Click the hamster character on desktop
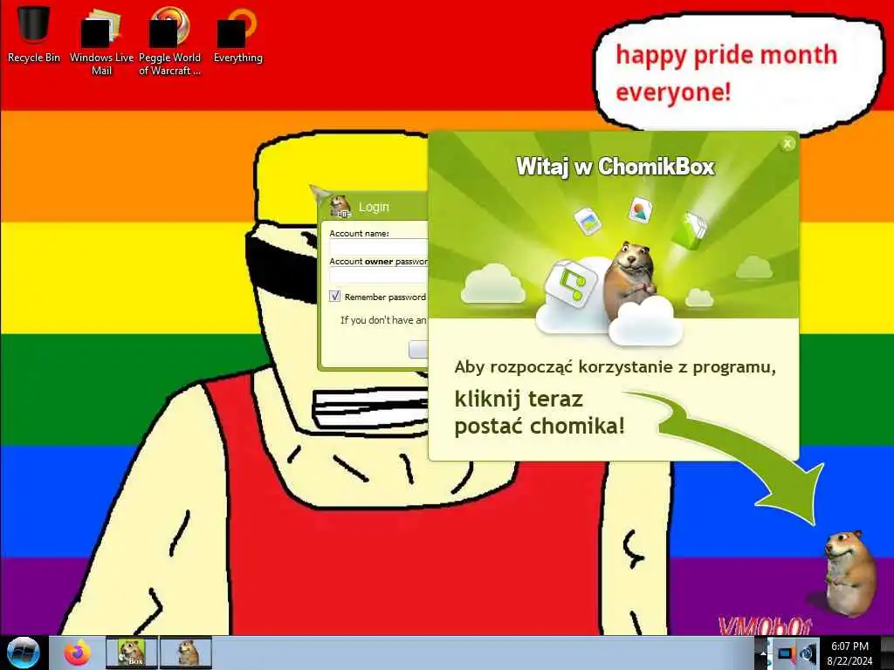 849,572
